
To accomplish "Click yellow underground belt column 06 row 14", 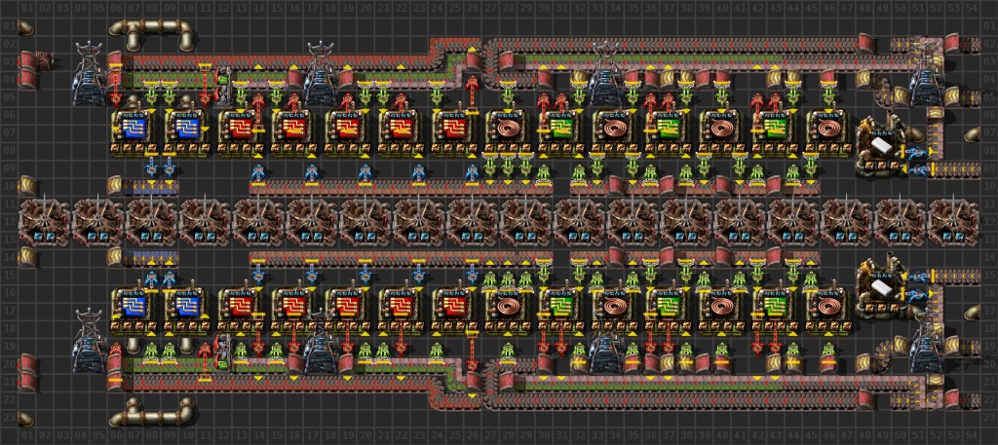I will pyautogui.click(x=115, y=257).
